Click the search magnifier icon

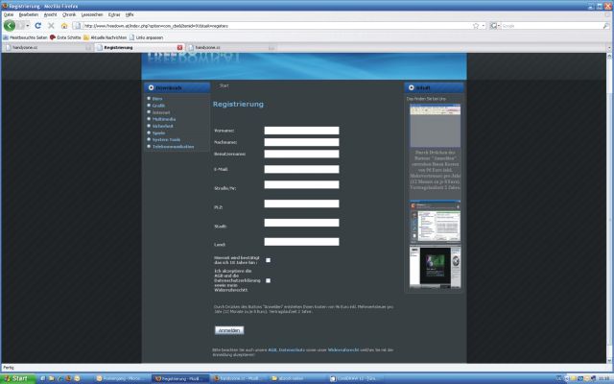click(x=605, y=26)
